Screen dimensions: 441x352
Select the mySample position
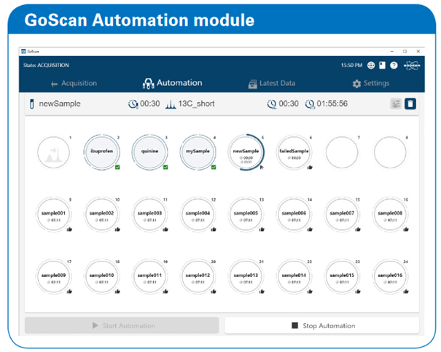click(x=198, y=152)
